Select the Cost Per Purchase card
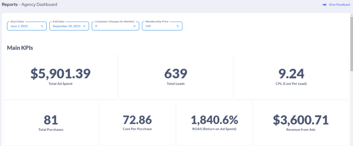This screenshot has width=353, height=146. (137, 122)
